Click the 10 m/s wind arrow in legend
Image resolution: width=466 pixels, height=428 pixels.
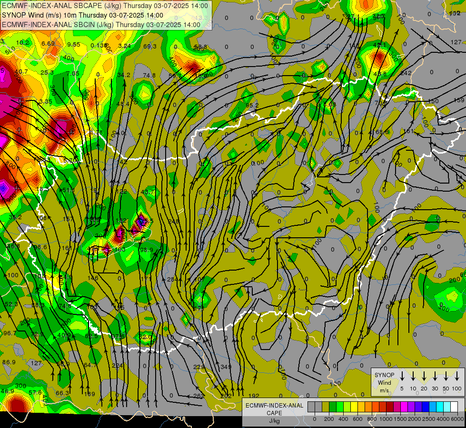413,376
